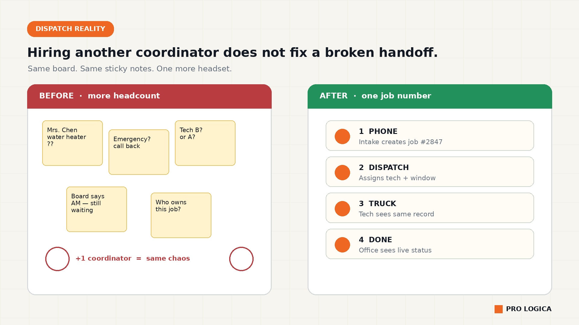Click the red circle right of same chaos
Screen dimensions: 579x325
241,259
